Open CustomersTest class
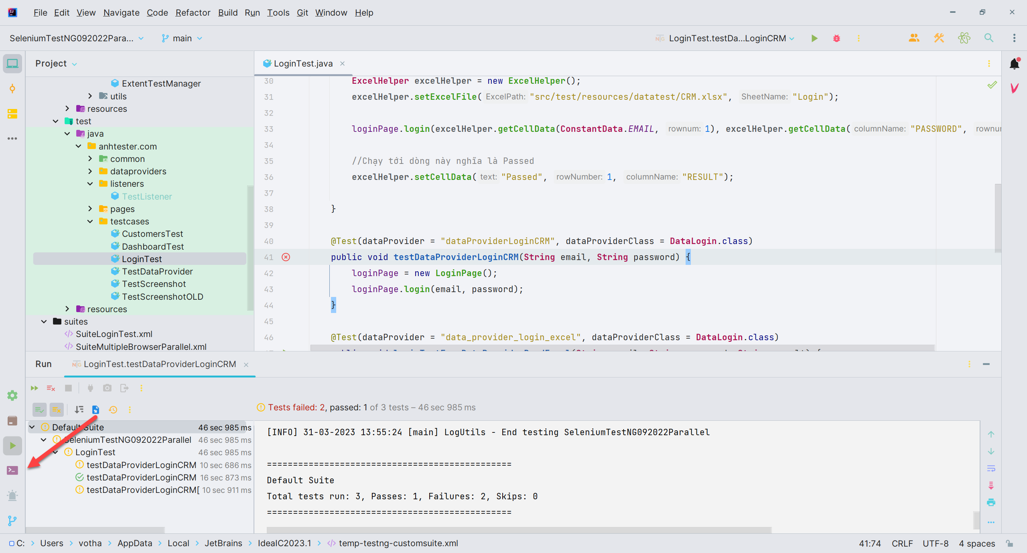Image resolution: width=1027 pixels, height=553 pixels. [152, 234]
